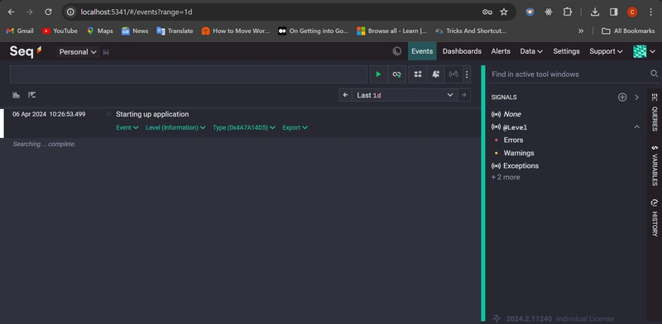Open the Variables side panel
Screen dimensions: 662x324
[655, 165]
